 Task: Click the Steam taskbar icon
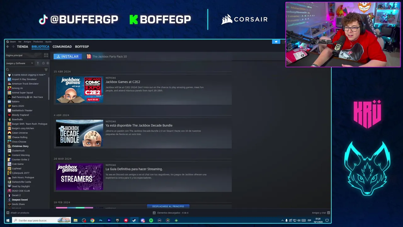(x=134, y=220)
